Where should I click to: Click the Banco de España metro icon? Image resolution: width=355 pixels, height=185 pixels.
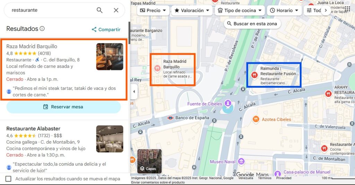pyautogui.click(x=170, y=118)
